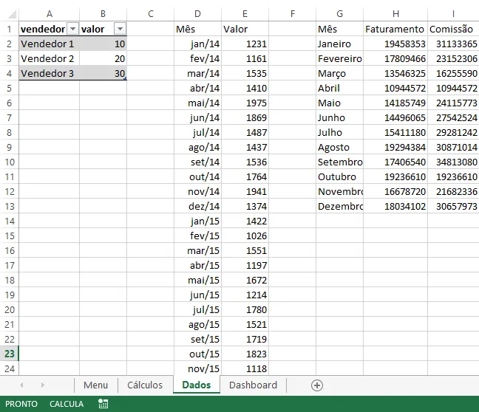Select the Dados sheet tab
The width and height of the screenshot is (479, 412).
click(x=196, y=385)
